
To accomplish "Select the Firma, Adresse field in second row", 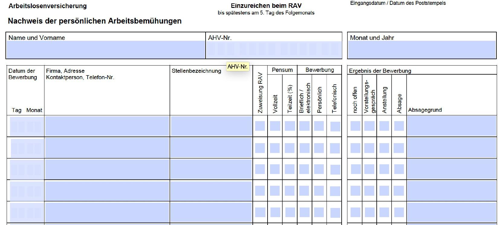I will click(x=107, y=148).
